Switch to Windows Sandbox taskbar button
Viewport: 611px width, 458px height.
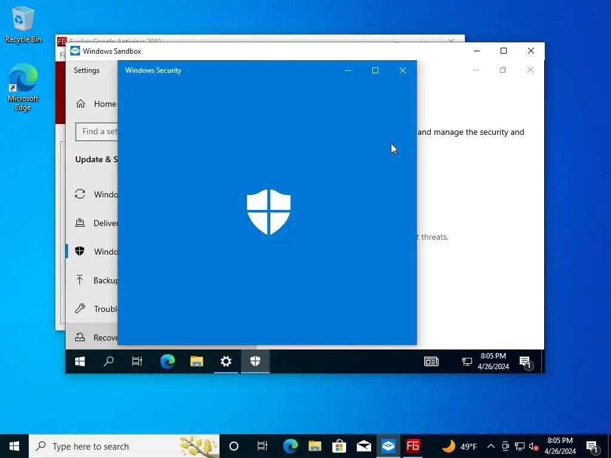click(388, 446)
